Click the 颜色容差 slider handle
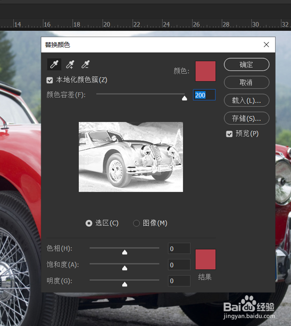 click(185, 98)
